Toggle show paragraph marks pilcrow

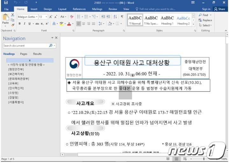[x=122, y=16]
